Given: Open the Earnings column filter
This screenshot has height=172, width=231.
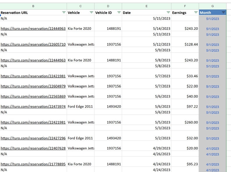Looking at the screenshot, I should tap(196, 13).
